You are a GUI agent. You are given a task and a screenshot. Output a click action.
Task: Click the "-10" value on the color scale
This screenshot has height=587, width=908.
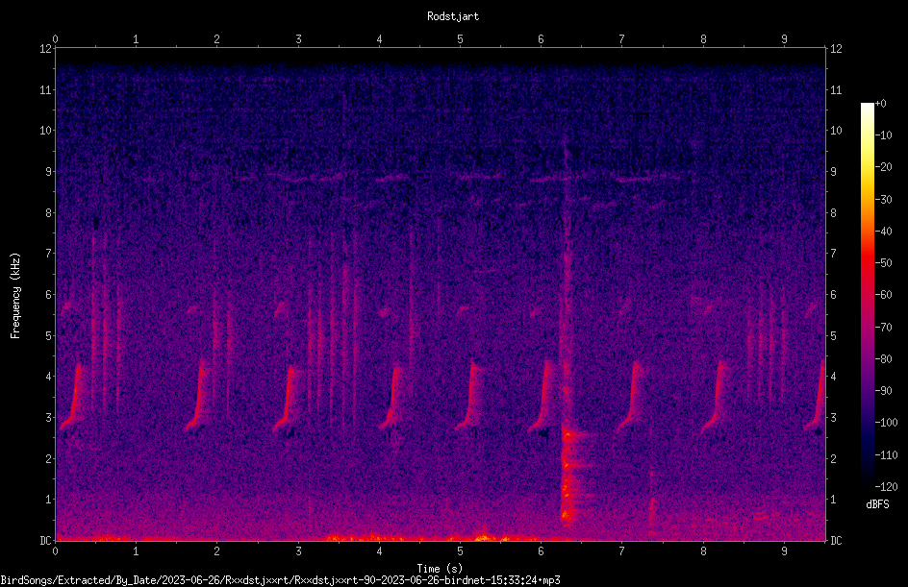[883, 135]
